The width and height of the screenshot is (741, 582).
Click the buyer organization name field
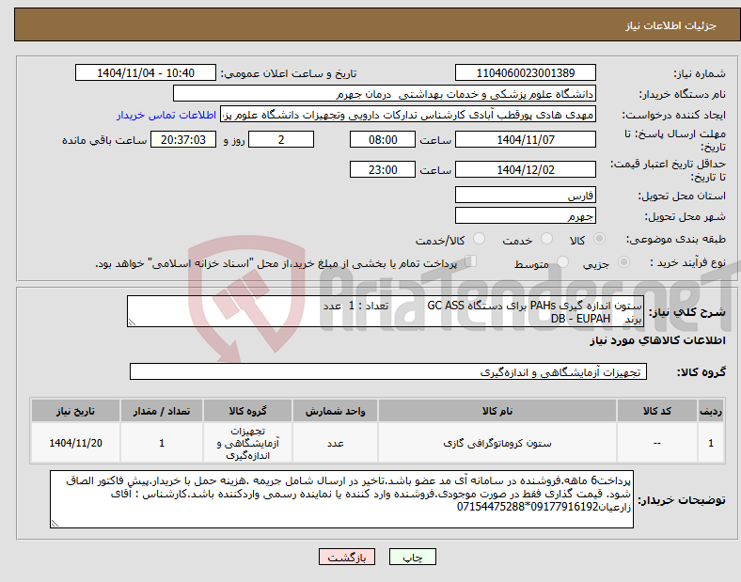coord(385,93)
